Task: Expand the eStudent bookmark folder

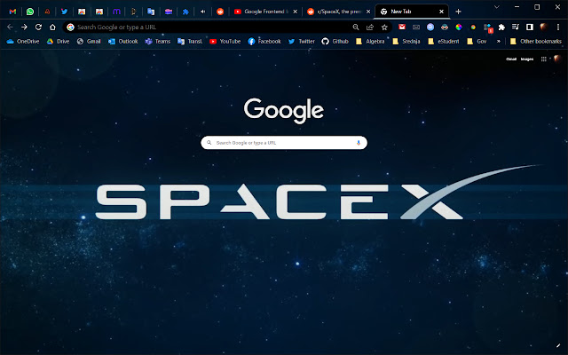Action: [x=444, y=42]
